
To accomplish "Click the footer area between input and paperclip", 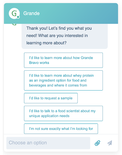I will coord(92,143).
